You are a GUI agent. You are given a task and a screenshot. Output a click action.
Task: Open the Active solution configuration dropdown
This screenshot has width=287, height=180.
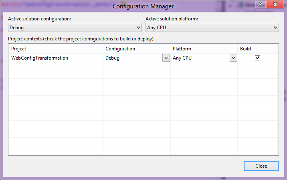(75, 28)
